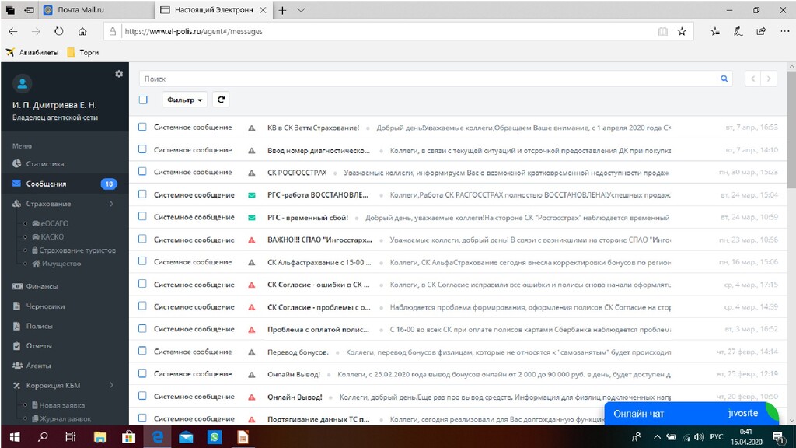
Task: Click the warning icon of the КВ в СК ЗеттаСтрахование message
Action: [251, 128]
